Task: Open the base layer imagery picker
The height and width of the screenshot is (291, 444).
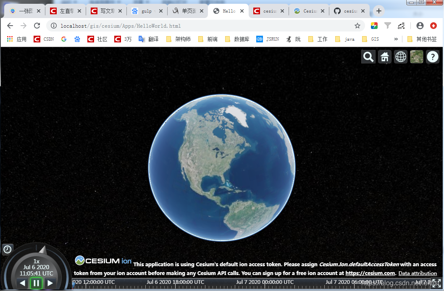Action: 417,57
